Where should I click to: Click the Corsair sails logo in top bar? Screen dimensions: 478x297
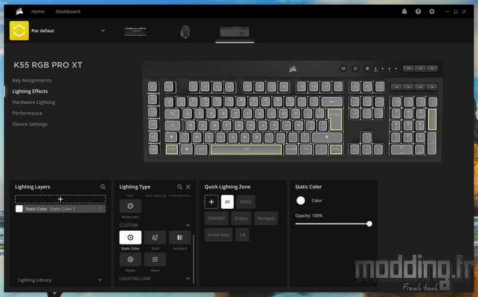19,11
